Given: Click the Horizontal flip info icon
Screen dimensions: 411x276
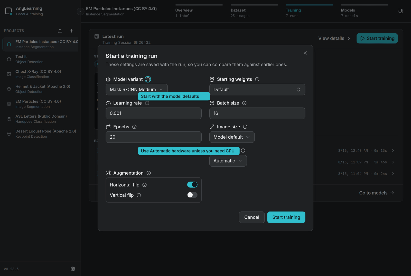Looking at the screenshot, I should tap(145, 185).
